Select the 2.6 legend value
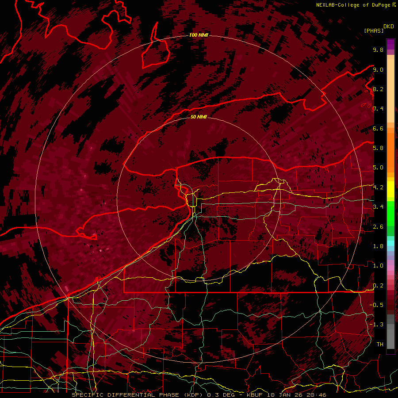The height and width of the screenshot is (398, 398). [x=378, y=226]
